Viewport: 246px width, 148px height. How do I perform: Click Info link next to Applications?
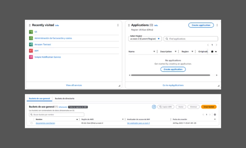(156, 25)
